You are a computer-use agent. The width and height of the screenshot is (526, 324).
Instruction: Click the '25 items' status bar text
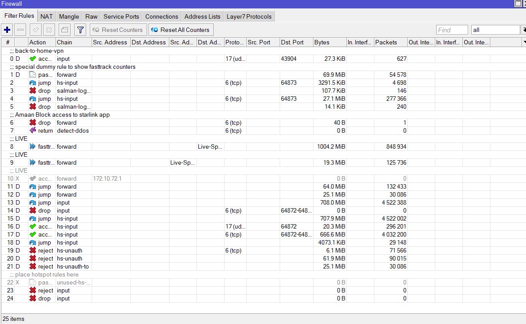coord(13,319)
